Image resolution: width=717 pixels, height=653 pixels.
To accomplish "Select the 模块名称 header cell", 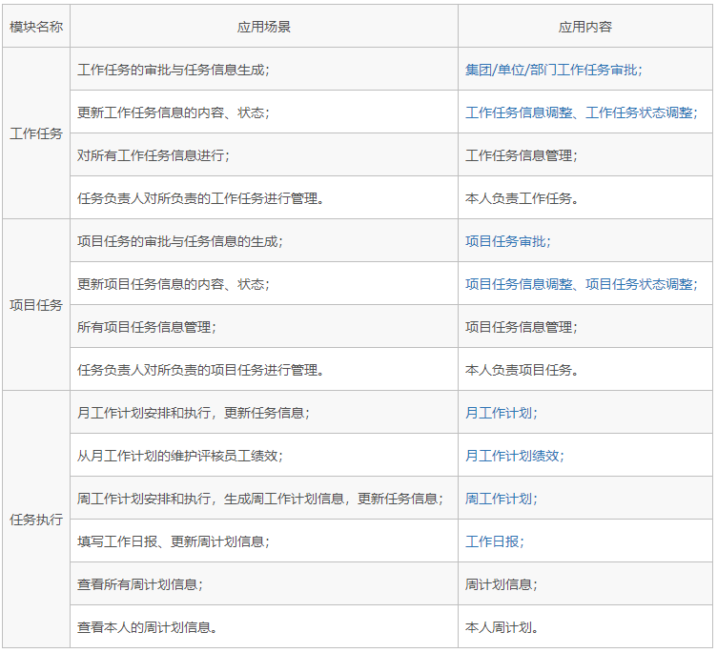I will [36, 26].
